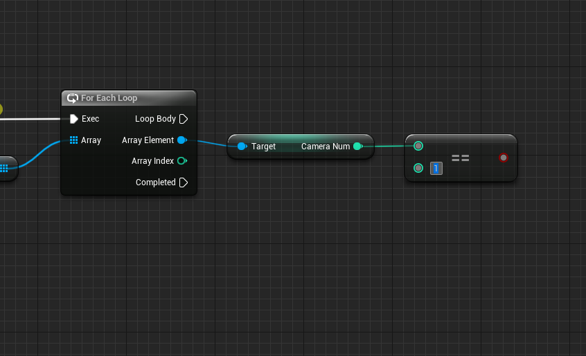Click the bottom input pin of equals node
The height and width of the screenshot is (356, 586).
(418, 168)
